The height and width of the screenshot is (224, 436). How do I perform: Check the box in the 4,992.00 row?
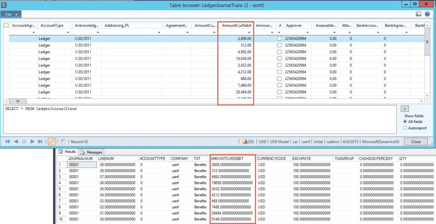pos(279,52)
